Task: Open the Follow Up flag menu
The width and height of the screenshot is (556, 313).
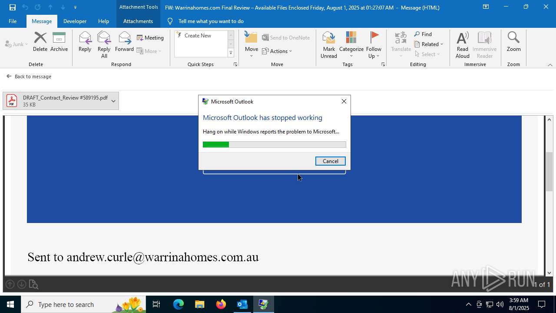Action: coord(374,45)
